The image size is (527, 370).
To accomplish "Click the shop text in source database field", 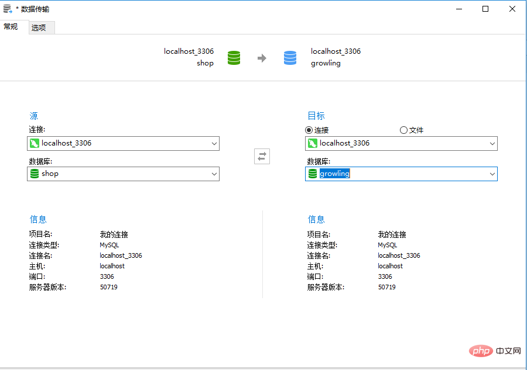I will click(x=50, y=174).
